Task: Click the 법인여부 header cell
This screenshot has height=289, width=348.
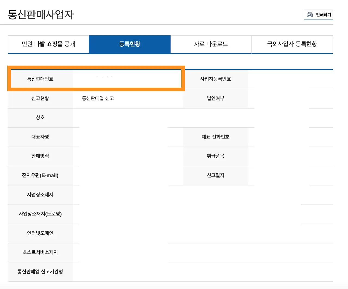Action: click(x=215, y=99)
